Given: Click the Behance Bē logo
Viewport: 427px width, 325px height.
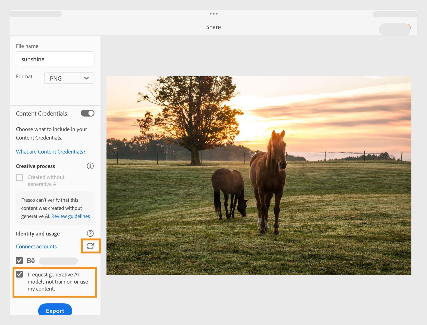Looking at the screenshot, I should click(31, 260).
